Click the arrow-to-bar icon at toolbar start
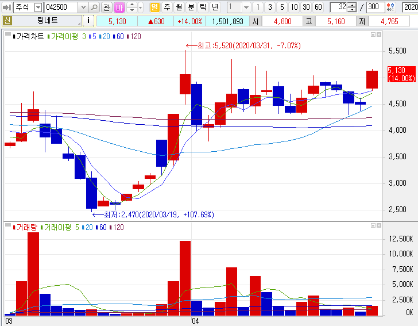The image size is (418, 326). pos(7,7)
